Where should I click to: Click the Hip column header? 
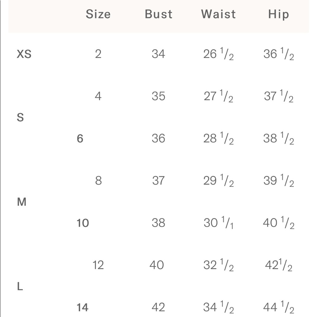[278, 15]
